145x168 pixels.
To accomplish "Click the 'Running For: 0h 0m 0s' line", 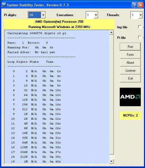I will pos(30,48).
